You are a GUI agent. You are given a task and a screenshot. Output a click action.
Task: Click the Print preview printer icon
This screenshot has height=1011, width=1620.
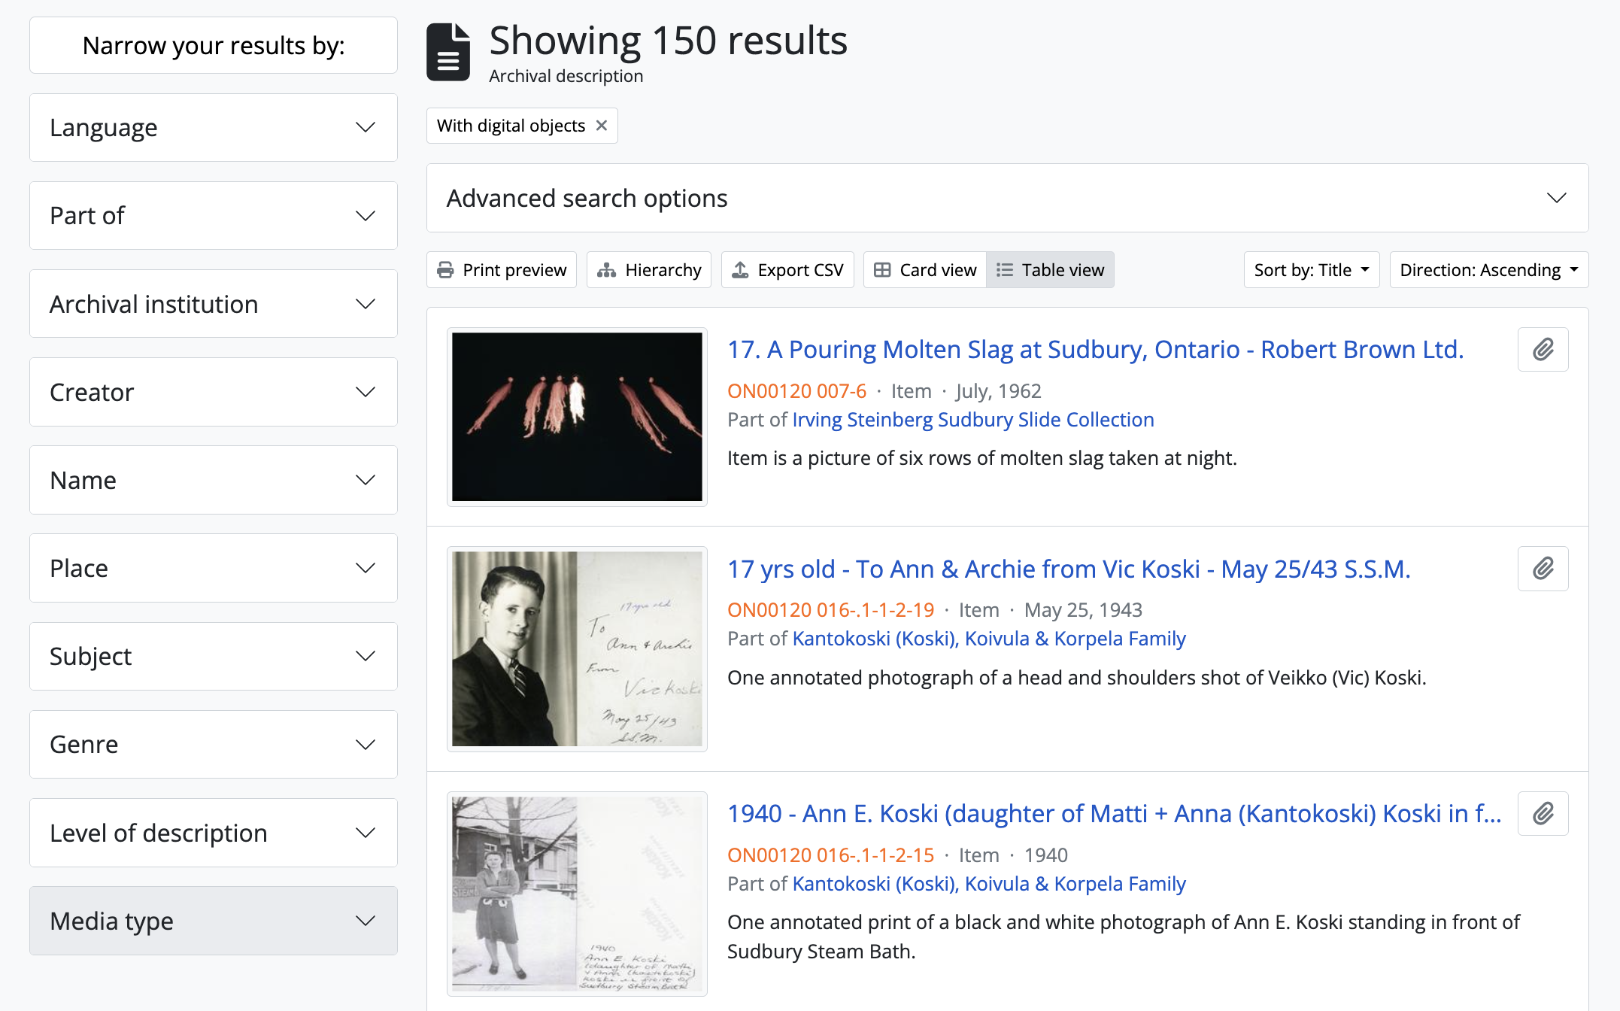tap(446, 270)
